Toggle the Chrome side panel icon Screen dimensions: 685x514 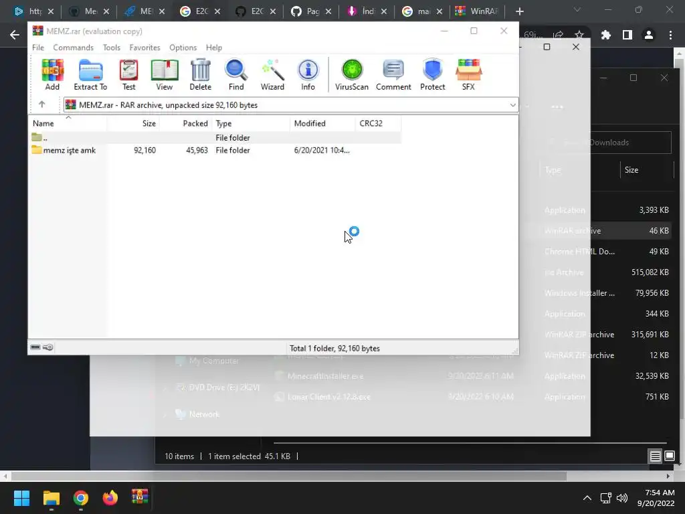627,35
